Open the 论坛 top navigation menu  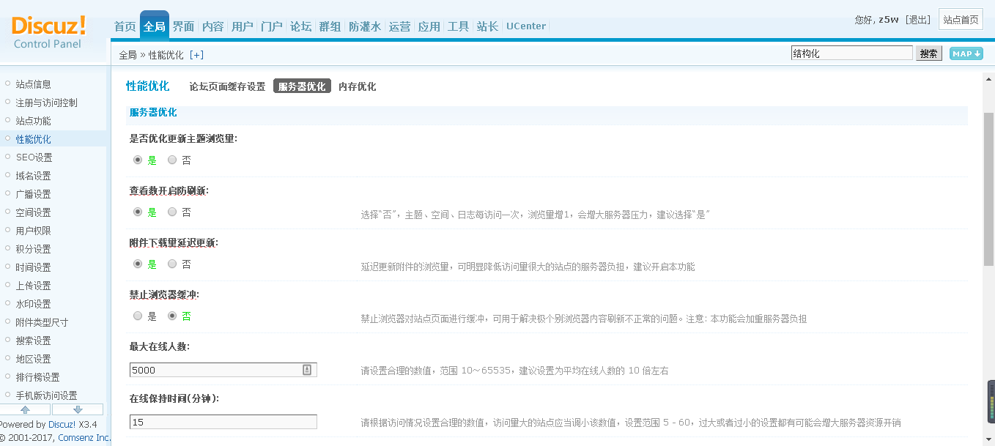tap(300, 26)
